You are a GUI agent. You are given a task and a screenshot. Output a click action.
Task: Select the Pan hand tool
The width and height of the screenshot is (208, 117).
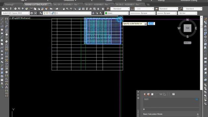click(x=64, y=9)
